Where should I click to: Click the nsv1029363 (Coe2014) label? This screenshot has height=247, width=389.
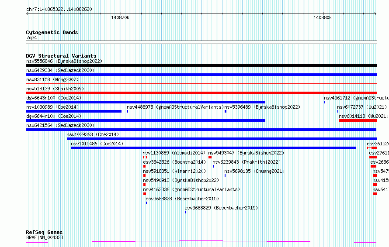point(93,134)
